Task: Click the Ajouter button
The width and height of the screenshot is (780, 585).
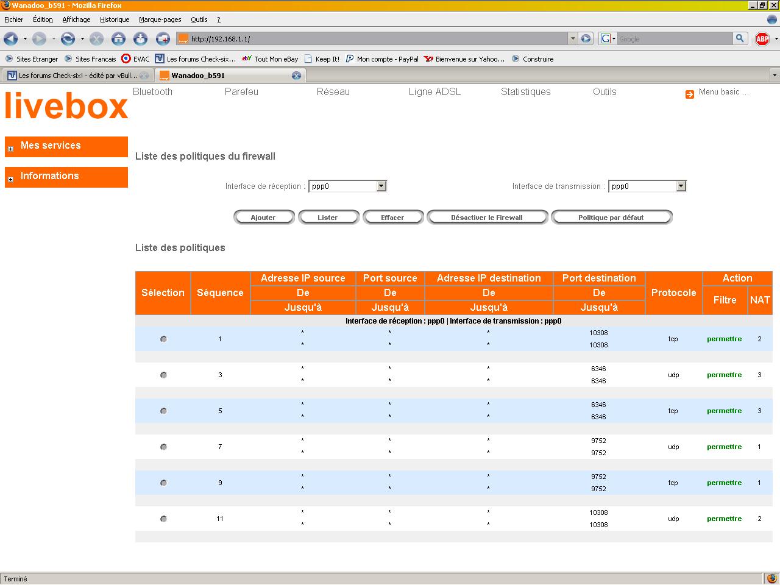Action: [263, 218]
